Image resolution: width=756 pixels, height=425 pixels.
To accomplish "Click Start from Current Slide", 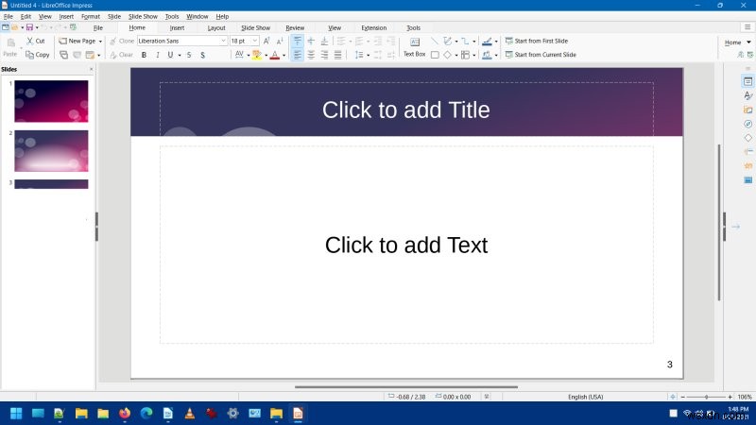I will (x=541, y=55).
